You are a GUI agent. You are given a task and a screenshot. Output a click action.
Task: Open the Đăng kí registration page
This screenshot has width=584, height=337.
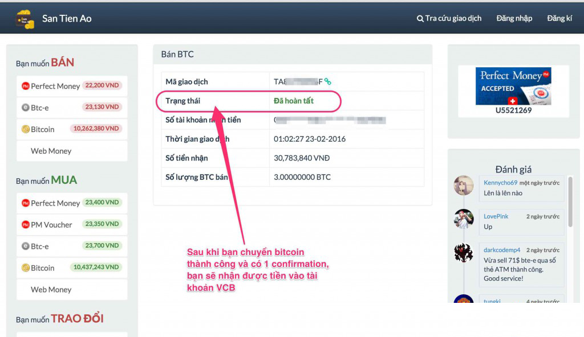tap(559, 18)
